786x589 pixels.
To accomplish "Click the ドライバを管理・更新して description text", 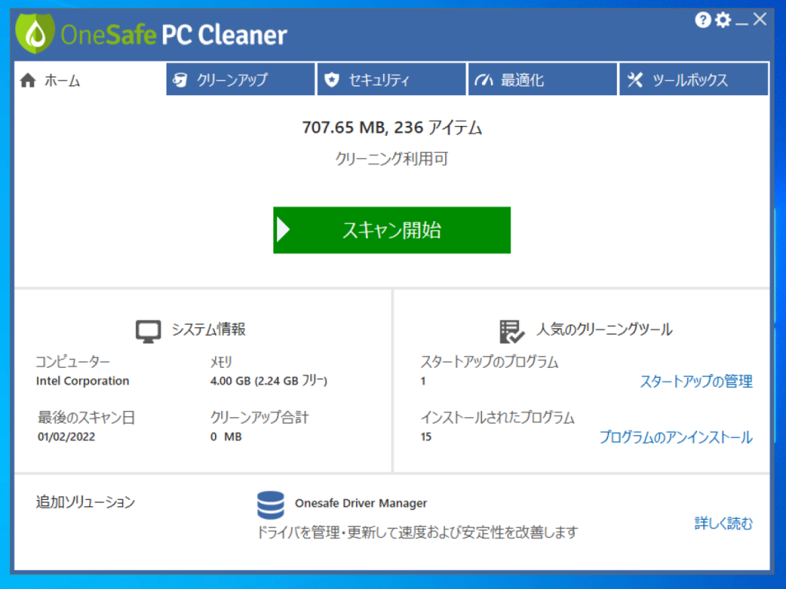I will [418, 532].
